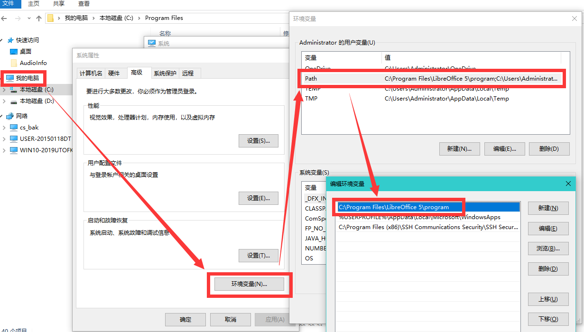Expand the WIN10-2019UTOFK network node
The image size is (584, 332).
[4, 150]
